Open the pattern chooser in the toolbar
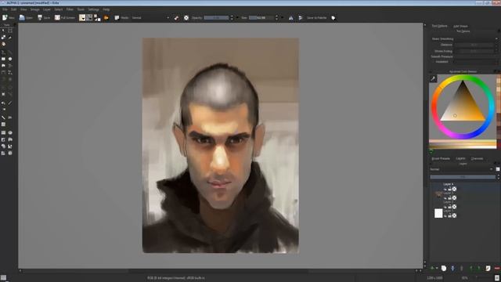Viewport: 501px width, 282px height. coord(89,17)
